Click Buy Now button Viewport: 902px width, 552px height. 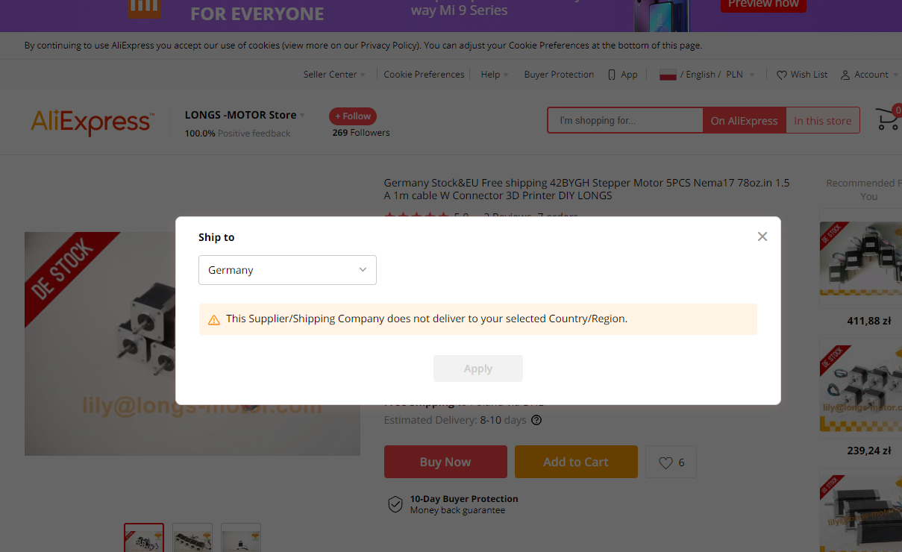(x=445, y=462)
